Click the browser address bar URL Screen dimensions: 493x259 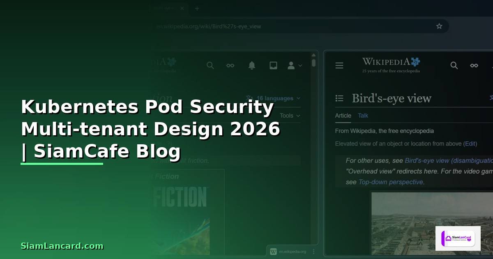(209, 26)
